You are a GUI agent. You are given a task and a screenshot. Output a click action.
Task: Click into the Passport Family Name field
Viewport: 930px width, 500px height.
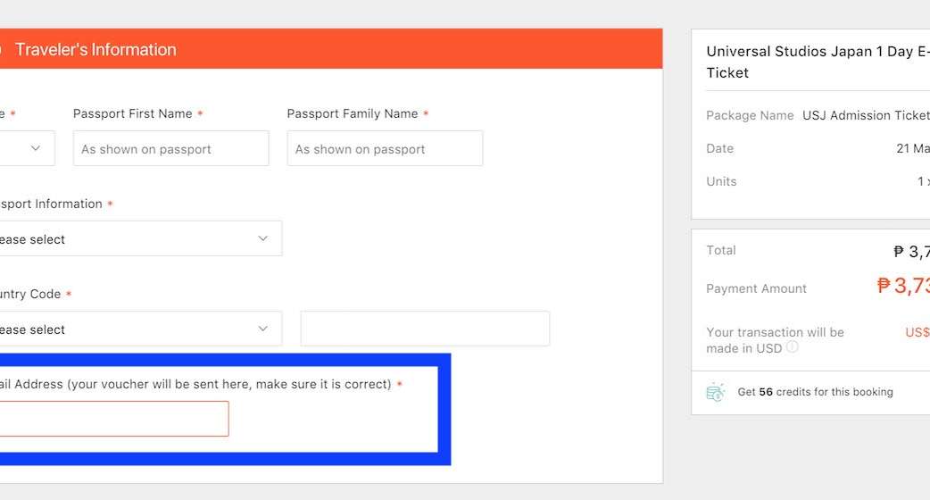(x=385, y=149)
